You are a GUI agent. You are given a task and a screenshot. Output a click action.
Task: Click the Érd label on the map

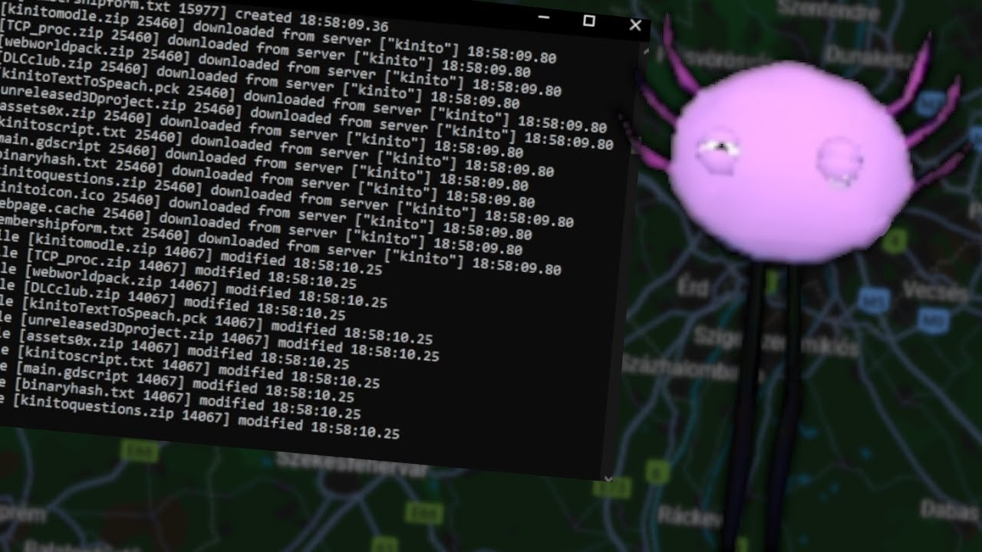693,287
